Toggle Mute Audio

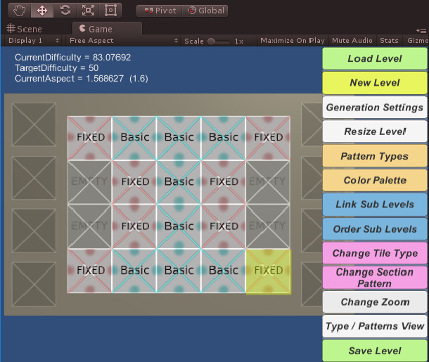(352, 41)
